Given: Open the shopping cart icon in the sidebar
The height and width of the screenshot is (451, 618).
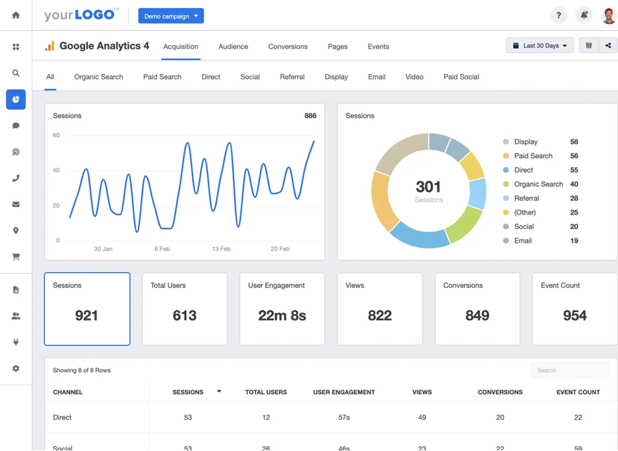Looking at the screenshot, I should click(15, 256).
